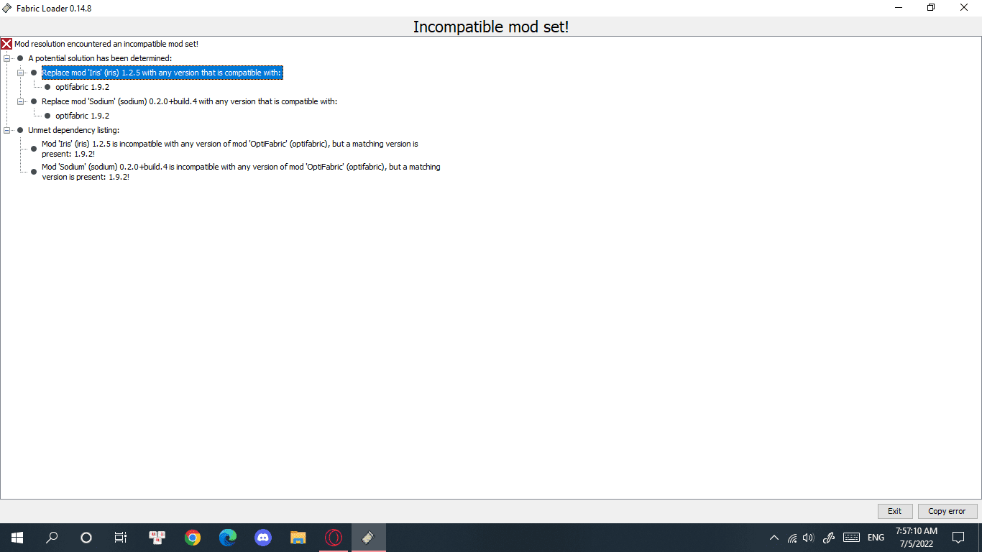Viewport: 982px width, 552px height.
Task: Open File Explorer from the taskbar
Action: (298, 538)
